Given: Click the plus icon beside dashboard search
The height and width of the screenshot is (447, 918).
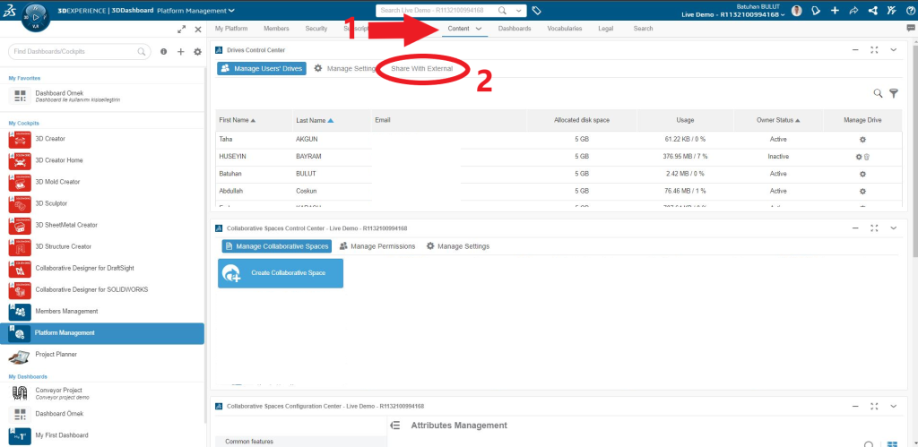Looking at the screenshot, I should point(180,52).
